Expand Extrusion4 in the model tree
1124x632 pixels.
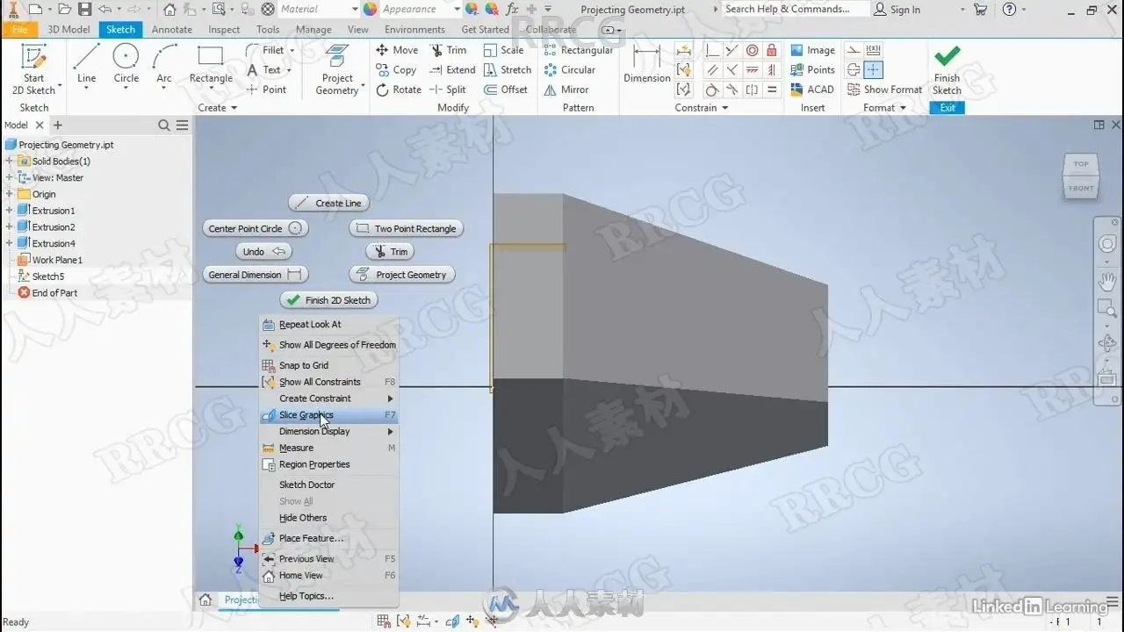click(10, 244)
